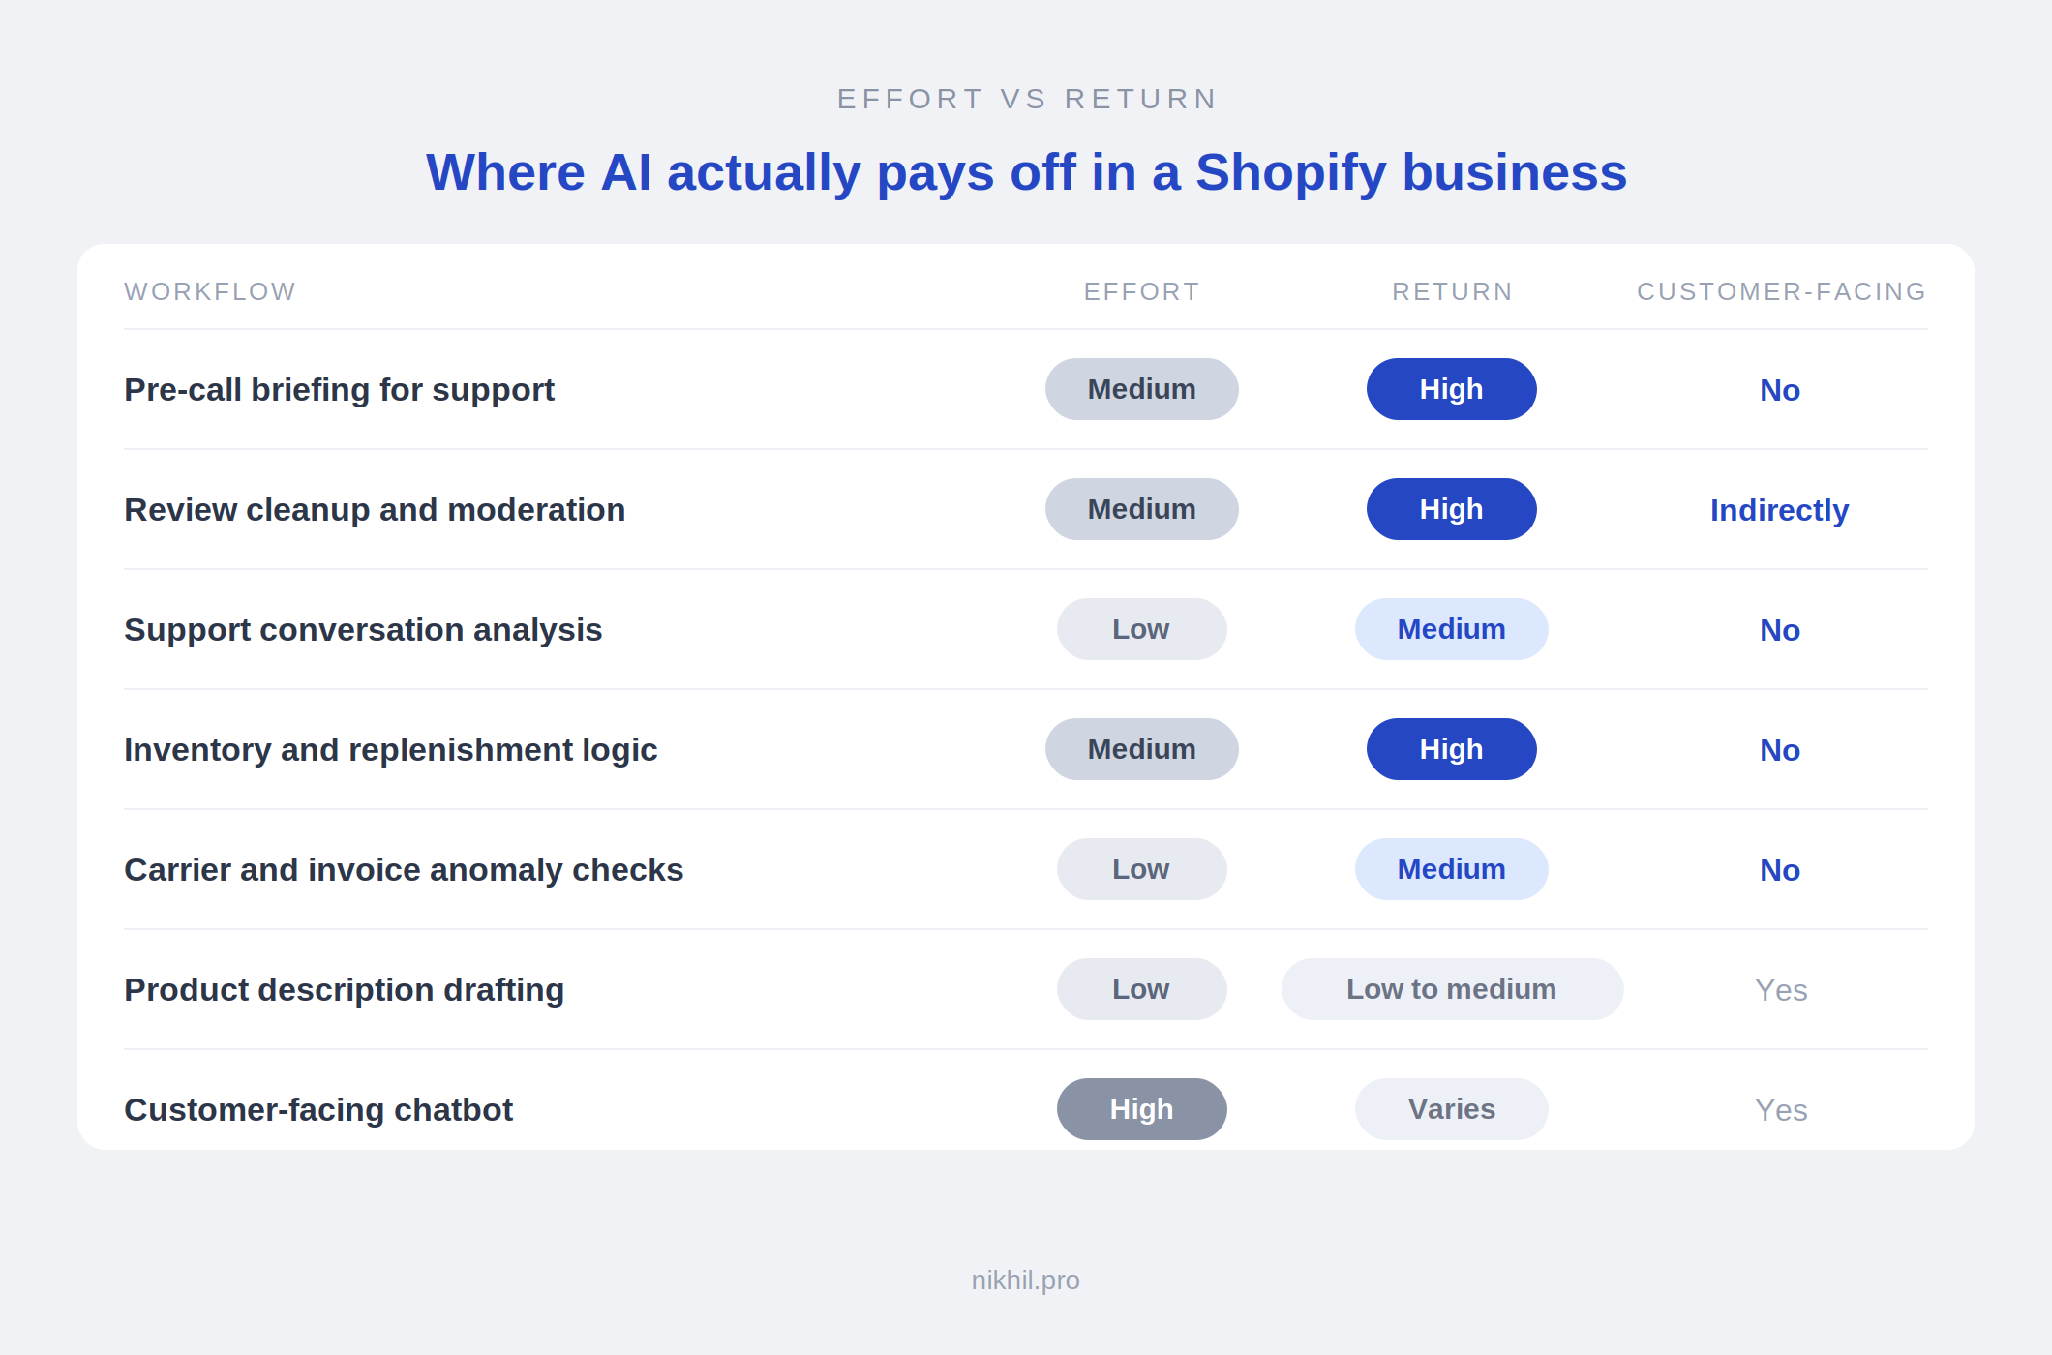Viewport: 2052px width, 1355px height.
Task: Select the Medium effort pill for Review cleanup
Action: tap(1141, 509)
